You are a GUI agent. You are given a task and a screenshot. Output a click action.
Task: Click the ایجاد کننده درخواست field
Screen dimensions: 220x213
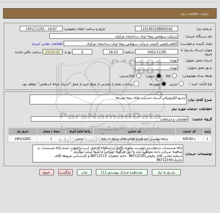click(121, 44)
